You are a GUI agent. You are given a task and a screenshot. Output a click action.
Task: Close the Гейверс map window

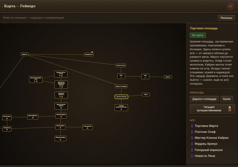click(x=231, y=6)
